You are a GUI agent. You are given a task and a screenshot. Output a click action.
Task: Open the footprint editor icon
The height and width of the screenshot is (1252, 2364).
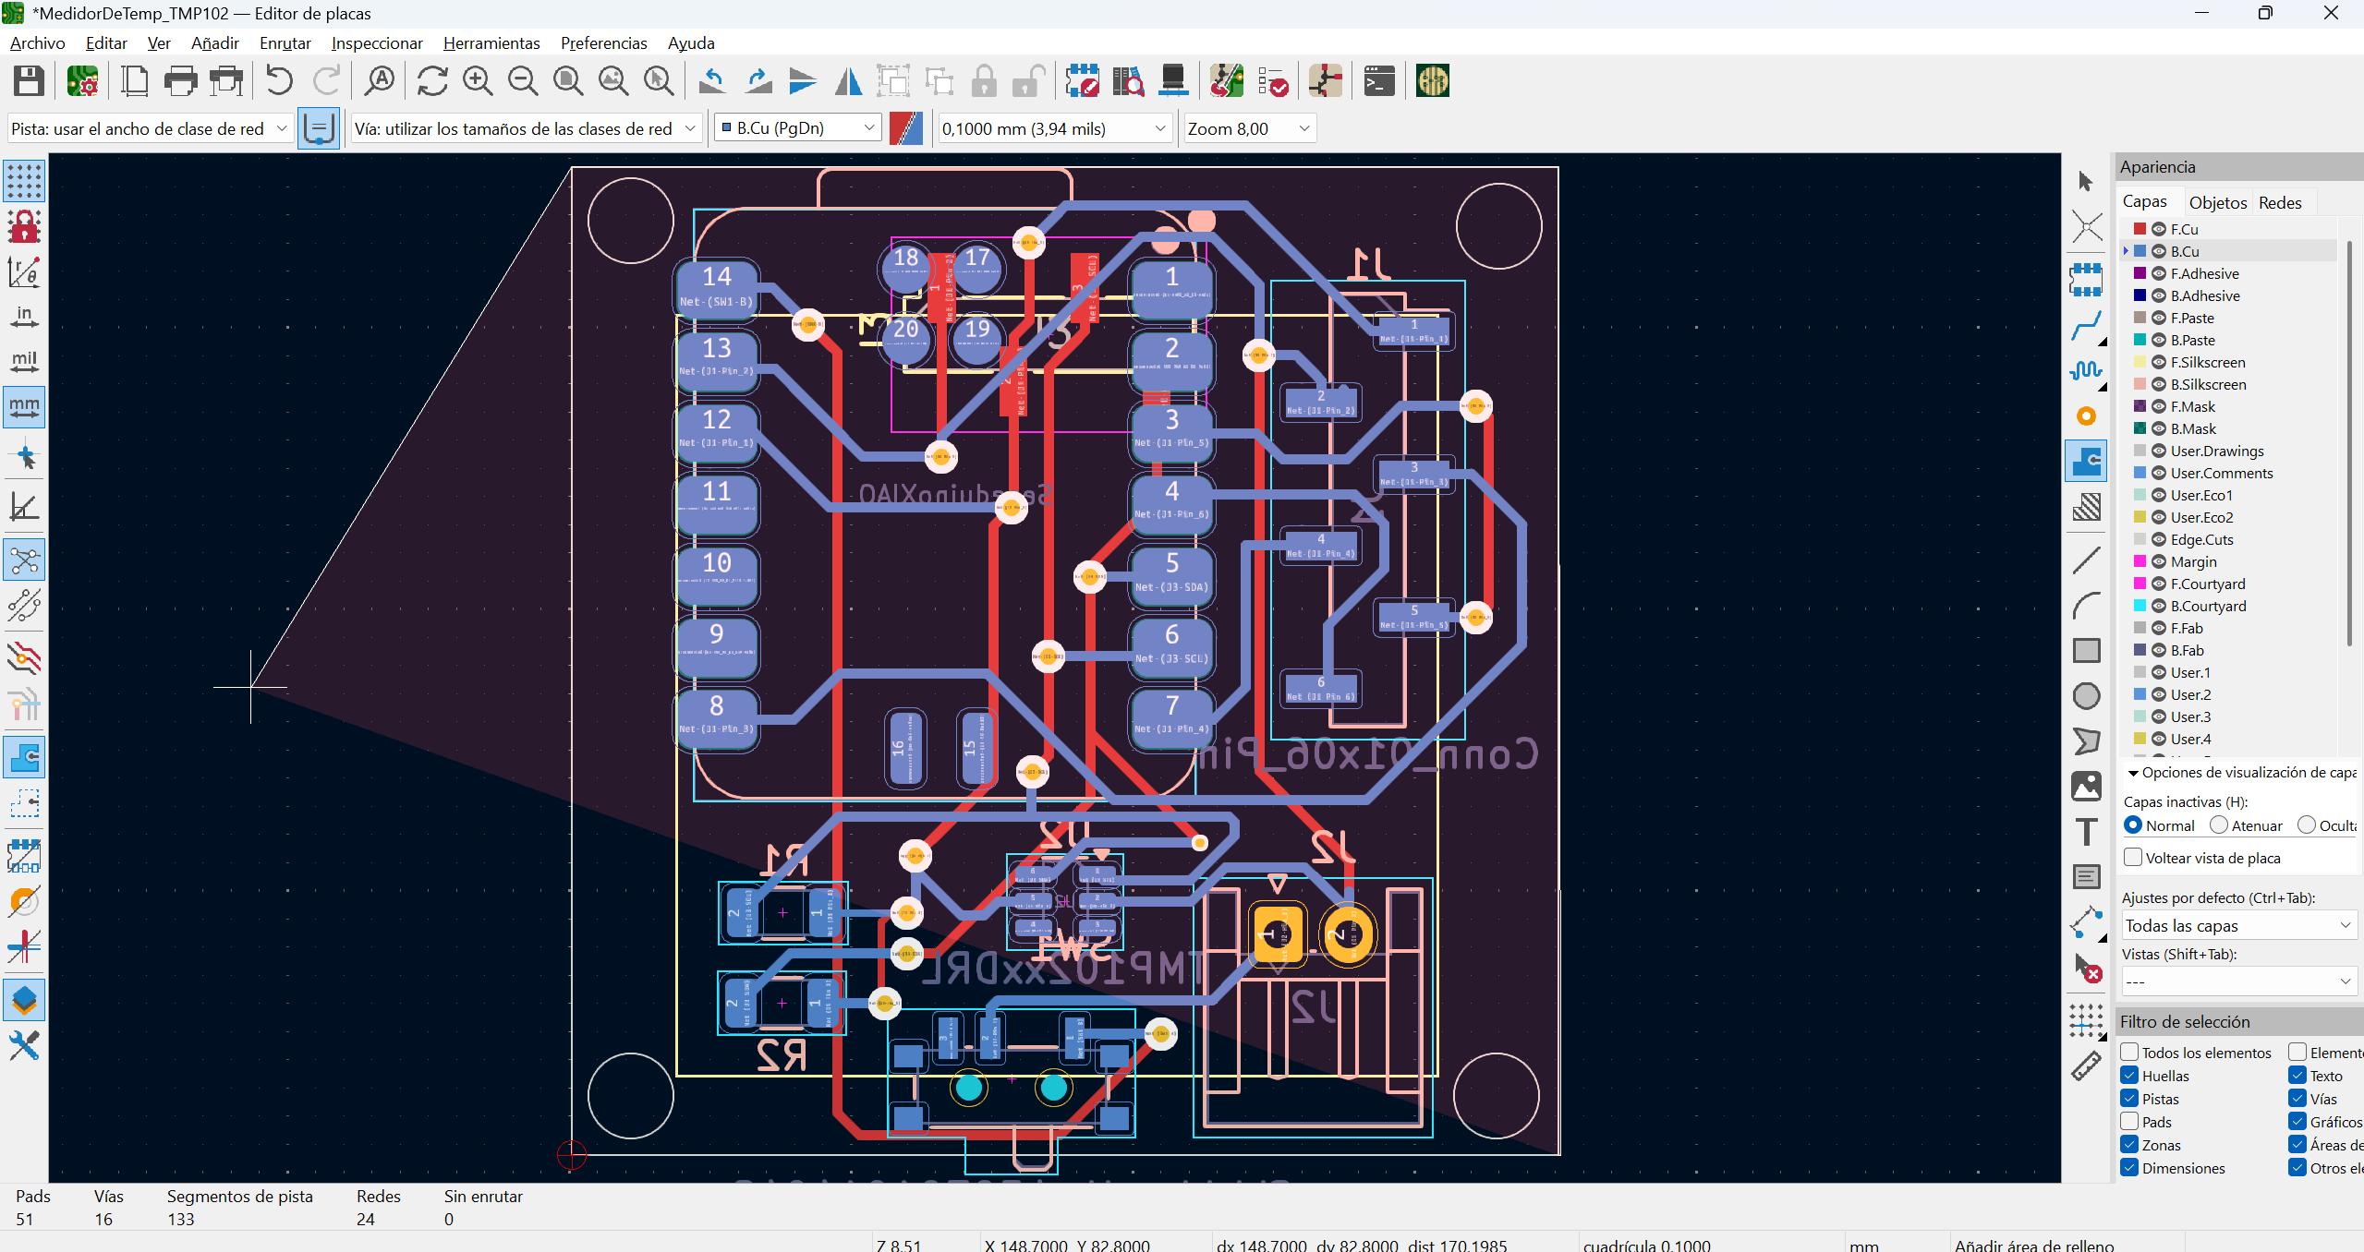click(x=1083, y=81)
